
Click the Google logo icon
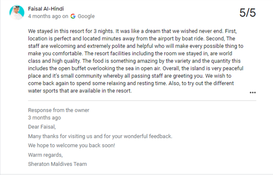click(x=73, y=16)
